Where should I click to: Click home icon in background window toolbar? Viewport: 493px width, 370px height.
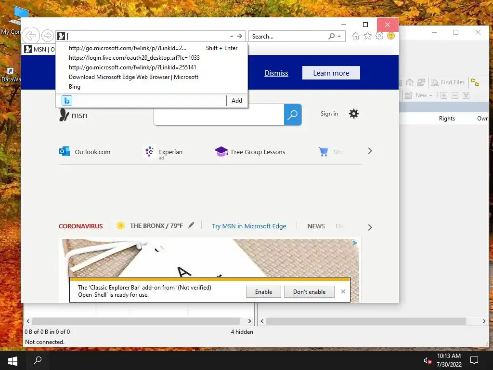(x=409, y=82)
